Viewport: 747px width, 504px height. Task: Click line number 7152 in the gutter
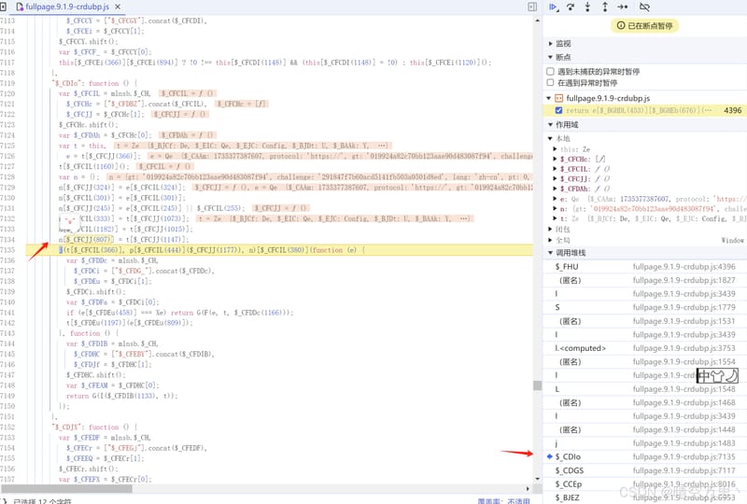pyautogui.click(x=8, y=427)
